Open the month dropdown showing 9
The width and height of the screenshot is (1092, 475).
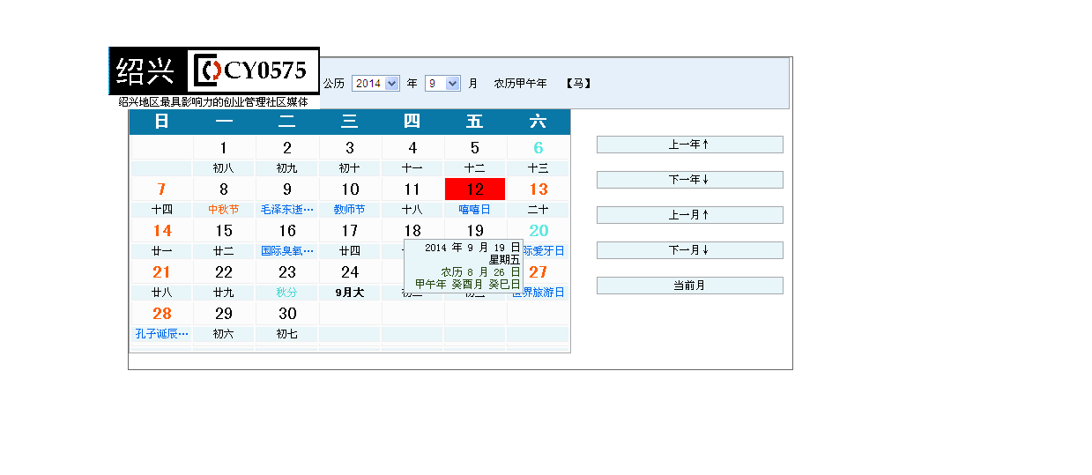pos(442,83)
